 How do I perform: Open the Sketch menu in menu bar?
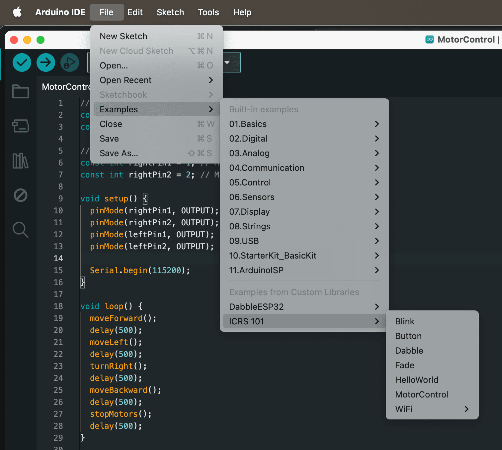point(170,12)
